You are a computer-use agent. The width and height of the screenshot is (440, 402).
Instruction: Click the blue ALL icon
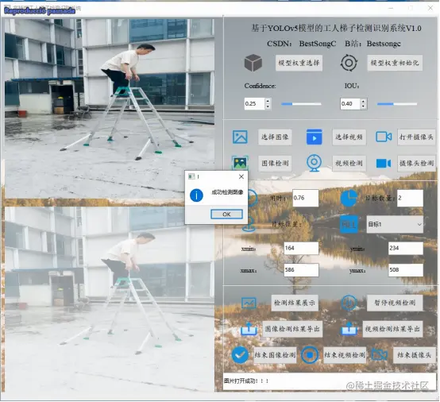tap(349, 224)
